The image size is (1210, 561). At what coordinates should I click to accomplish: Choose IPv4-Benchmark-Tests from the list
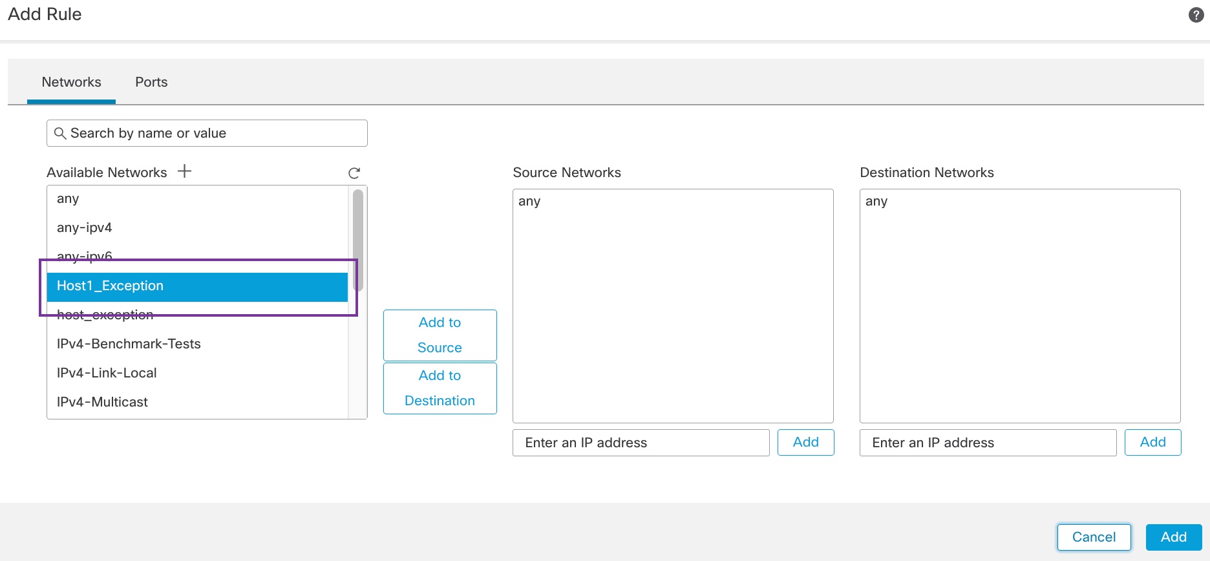[129, 344]
